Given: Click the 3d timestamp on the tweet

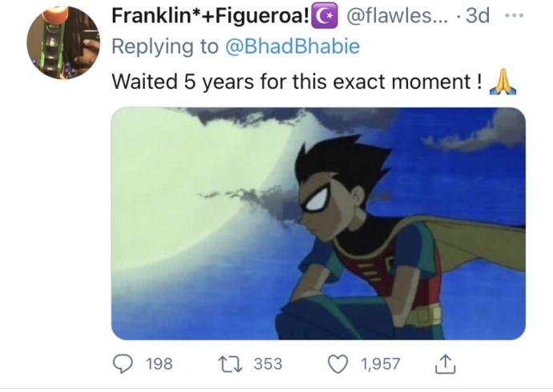Looking at the screenshot, I should point(478,16).
